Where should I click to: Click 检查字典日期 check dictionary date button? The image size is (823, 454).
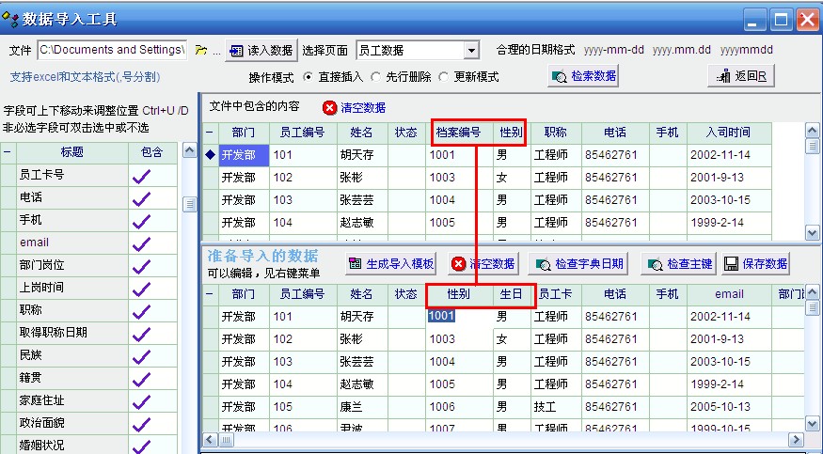[x=581, y=264]
